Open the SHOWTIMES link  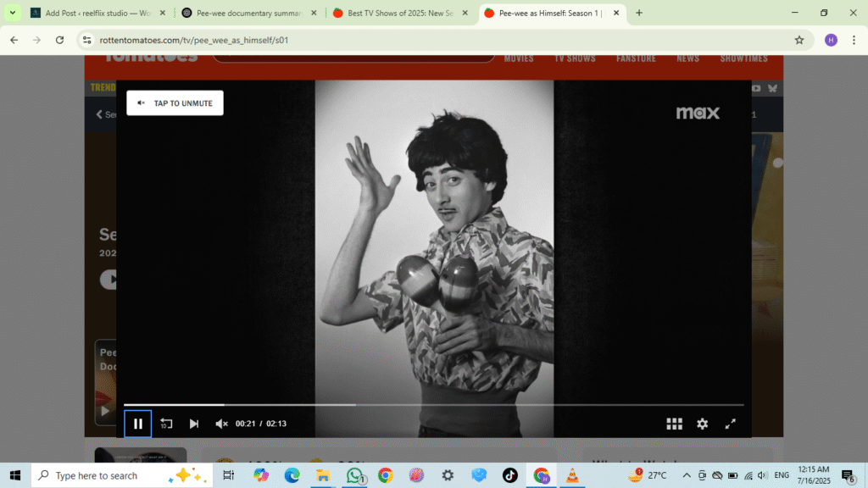tap(743, 58)
